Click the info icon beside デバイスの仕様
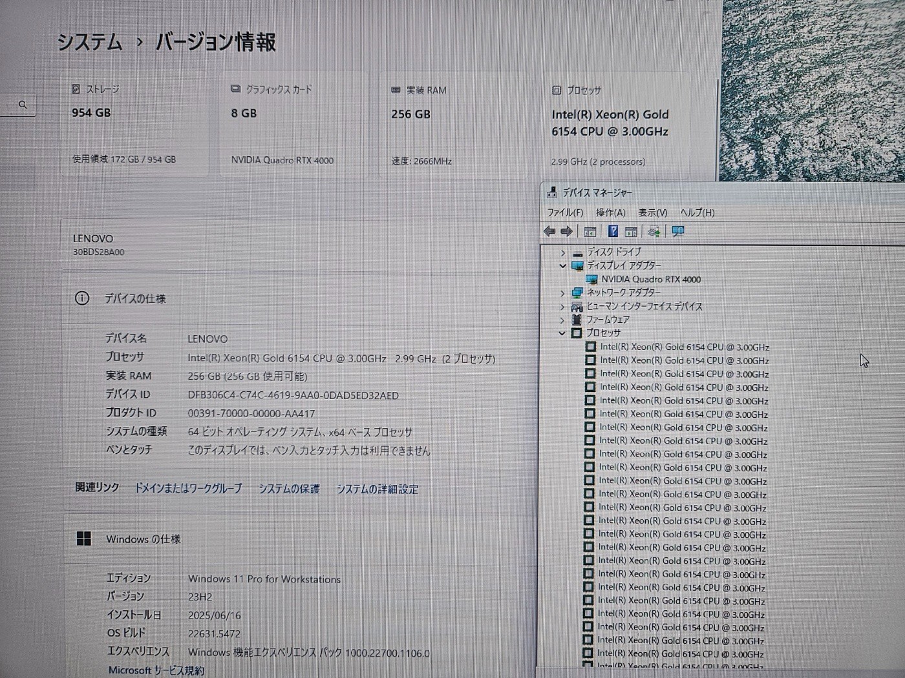905x678 pixels. tap(82, 298)
